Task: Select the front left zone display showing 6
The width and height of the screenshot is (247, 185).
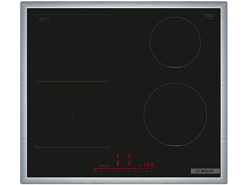Action: pos(118,164)
